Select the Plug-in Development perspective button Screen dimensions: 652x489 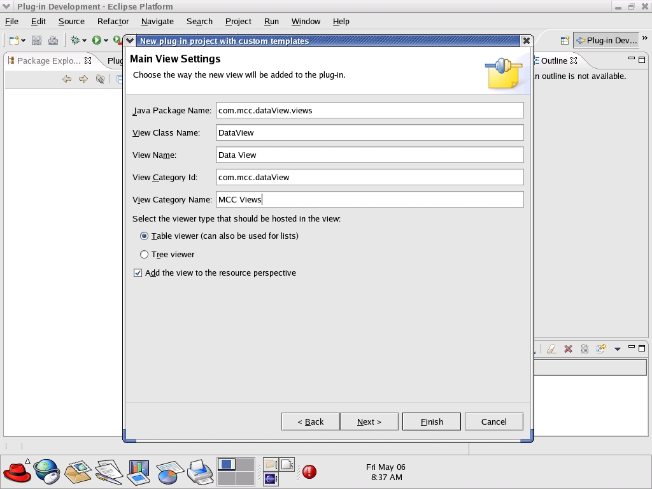606,40
